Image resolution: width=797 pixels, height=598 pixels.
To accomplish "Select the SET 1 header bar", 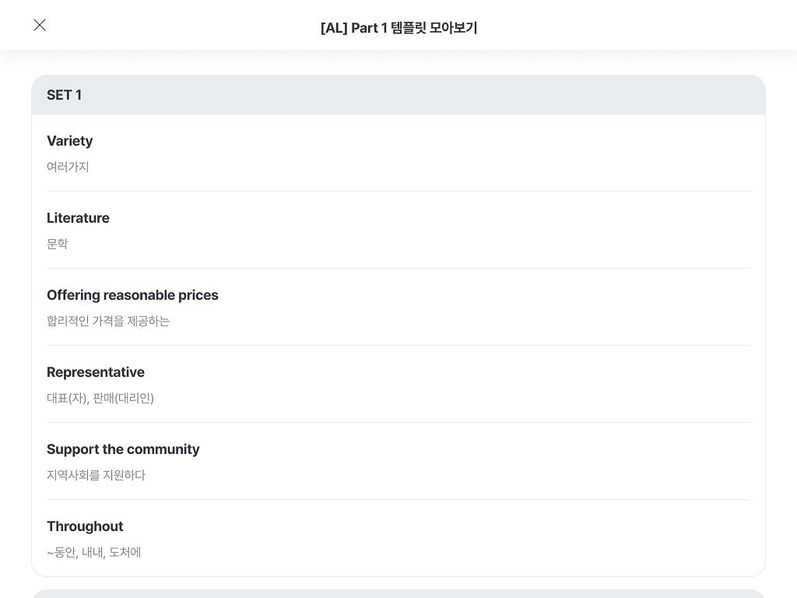I will [x=398, y=95].
